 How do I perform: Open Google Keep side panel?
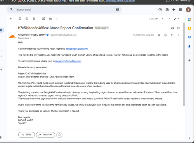189,28
